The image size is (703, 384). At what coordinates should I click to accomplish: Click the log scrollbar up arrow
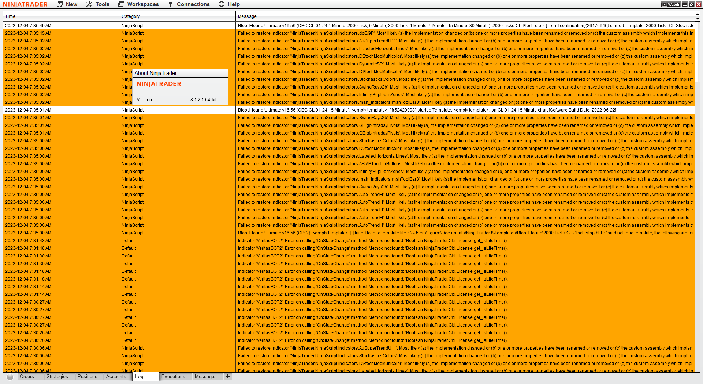pyautogui.click(x=698, y=14)
